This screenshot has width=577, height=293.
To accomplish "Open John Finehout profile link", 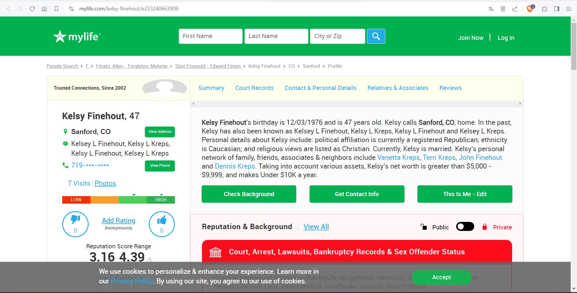I will coord(480,157).
